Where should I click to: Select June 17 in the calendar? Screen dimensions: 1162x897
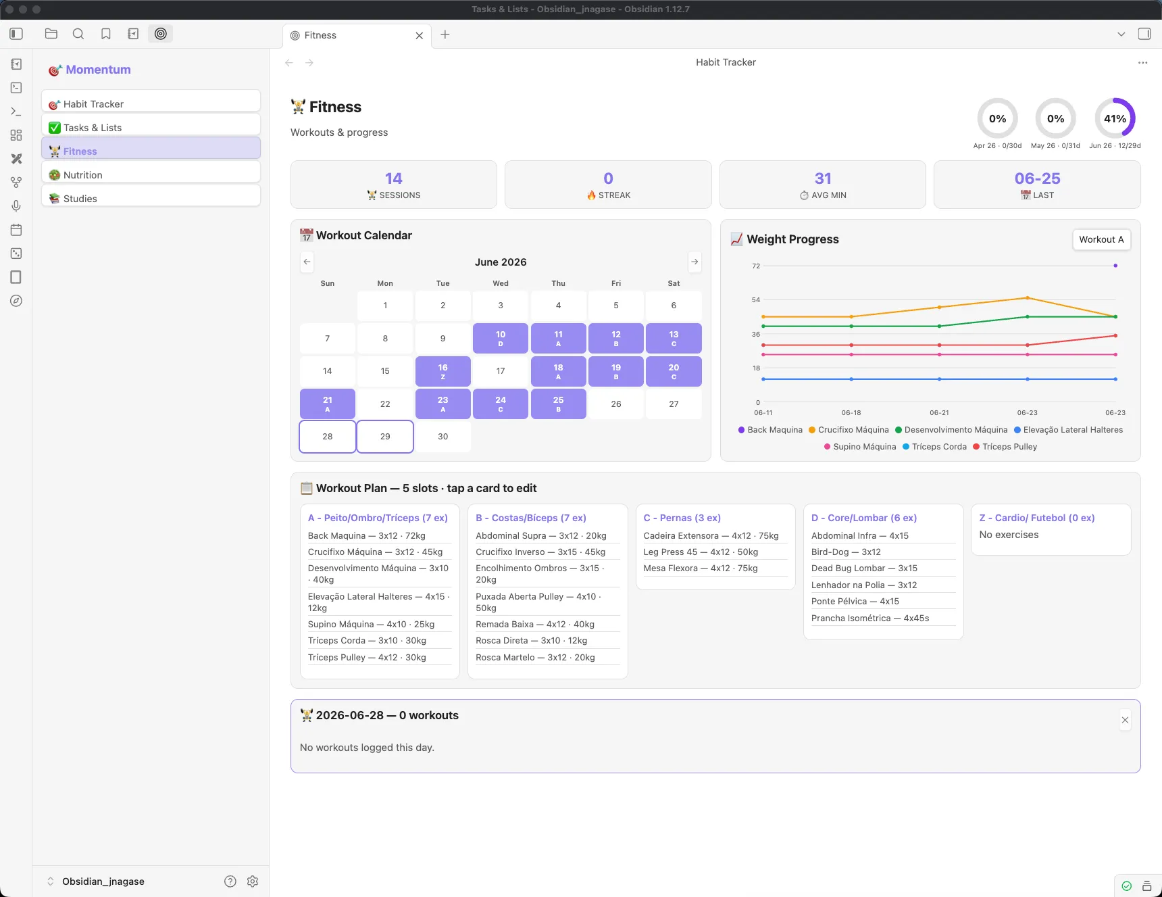click(x=501, y=371)
